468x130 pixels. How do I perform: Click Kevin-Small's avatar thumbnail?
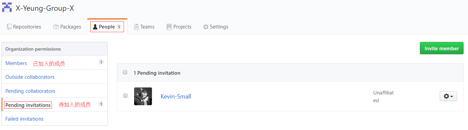(x=143, y=96)
